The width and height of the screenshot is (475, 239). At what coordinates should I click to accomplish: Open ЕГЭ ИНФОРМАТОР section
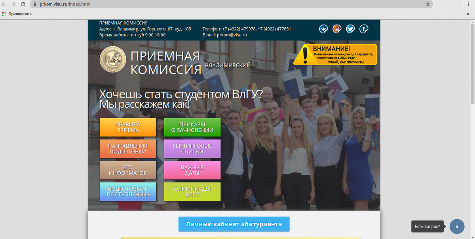(x=128, y=170)
